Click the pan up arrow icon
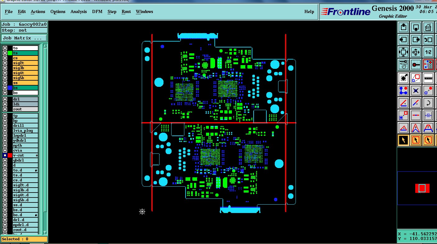The image size is (437, 244). pyautogui.click(x=403, y=27)
